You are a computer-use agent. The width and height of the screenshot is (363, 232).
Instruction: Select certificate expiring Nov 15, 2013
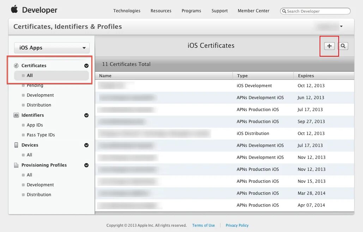click(x=225, y=181)
